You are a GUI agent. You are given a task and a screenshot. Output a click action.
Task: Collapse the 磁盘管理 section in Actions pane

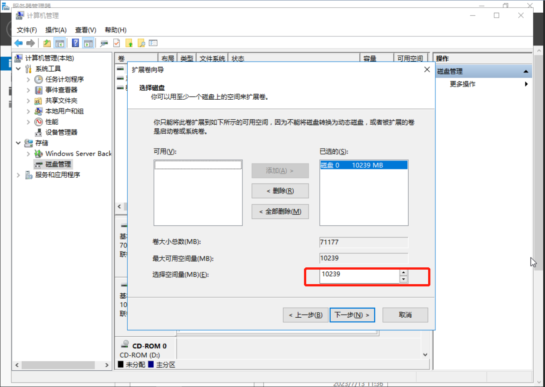point(526,72)
